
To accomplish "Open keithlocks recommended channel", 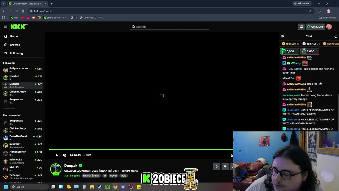I will [23, 161].
